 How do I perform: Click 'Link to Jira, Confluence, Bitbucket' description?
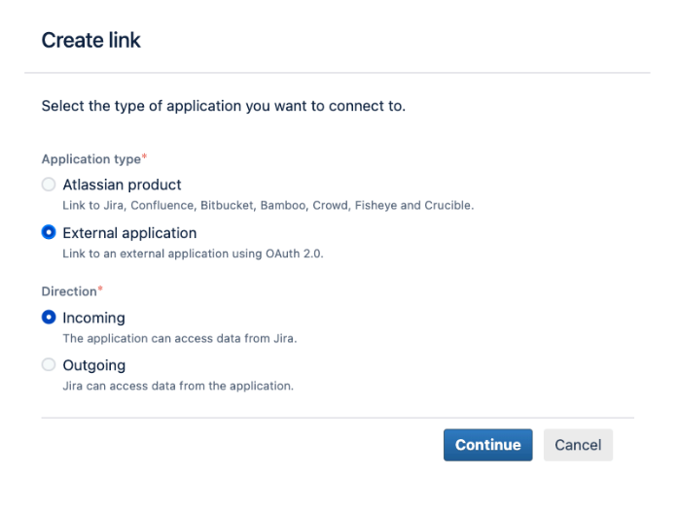[268, 205]
